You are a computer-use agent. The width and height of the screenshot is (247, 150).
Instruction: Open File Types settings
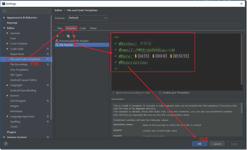(x=16, y=75)
